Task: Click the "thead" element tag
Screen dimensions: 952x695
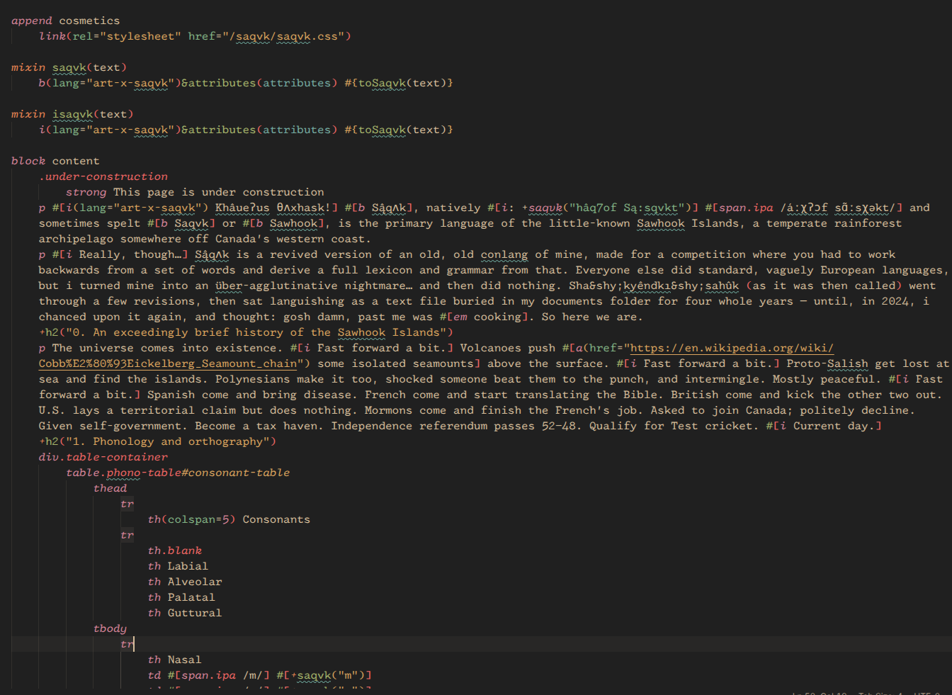Action: coord(110,488)
